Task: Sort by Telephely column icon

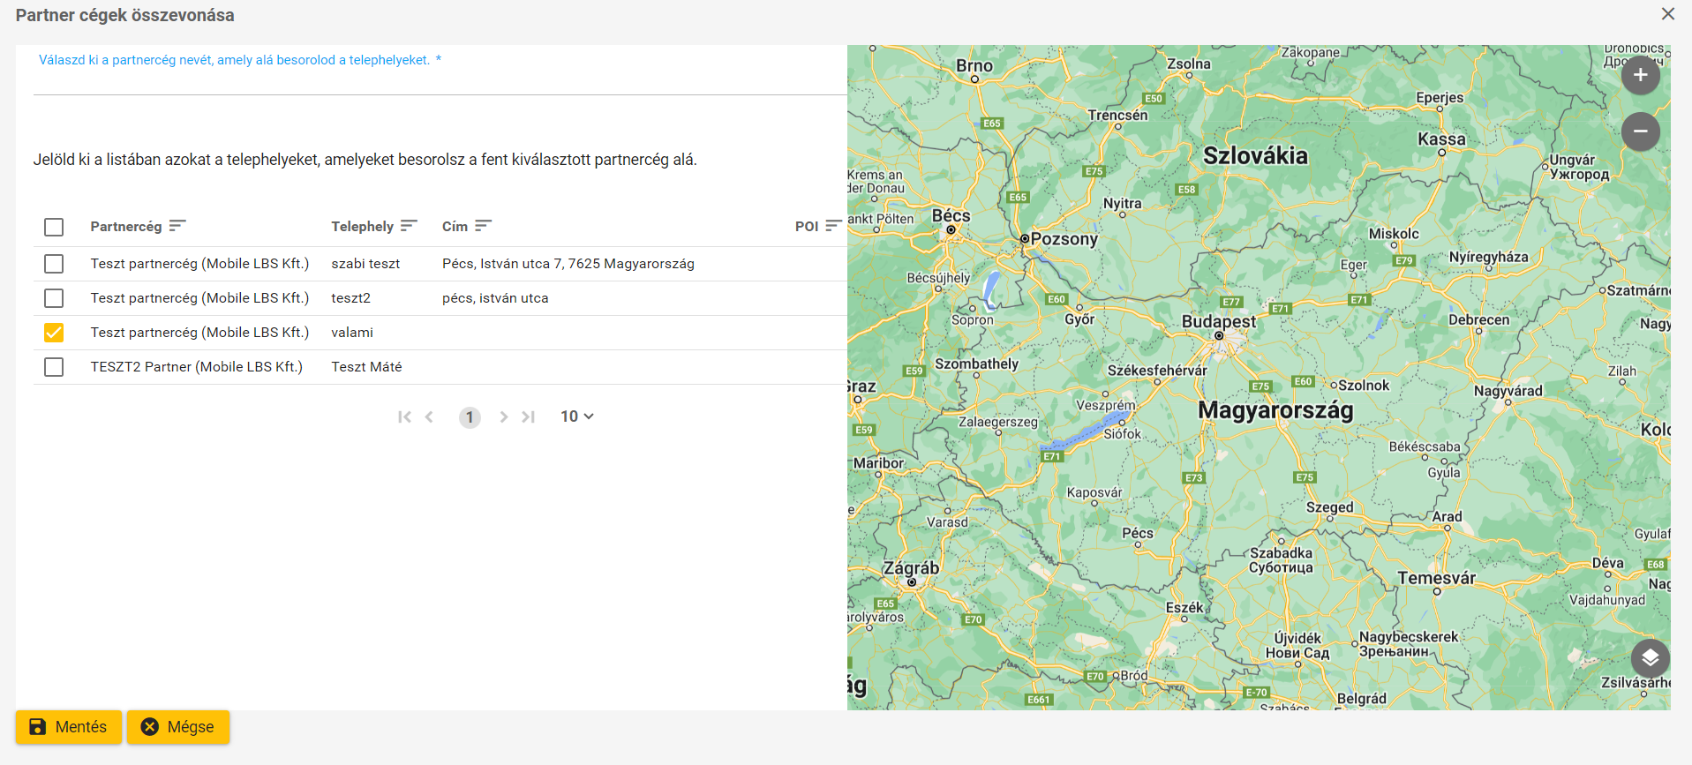Action: click(x=408, y=226)
